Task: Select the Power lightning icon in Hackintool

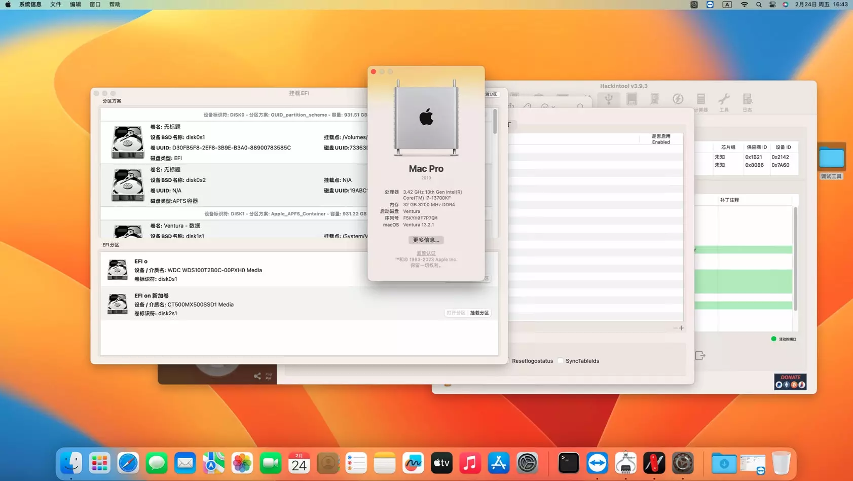Action: click(x=678, y=99)
